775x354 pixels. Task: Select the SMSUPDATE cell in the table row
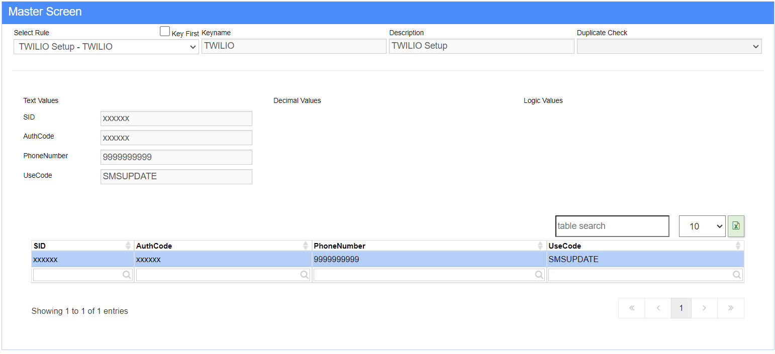point(645,260)
